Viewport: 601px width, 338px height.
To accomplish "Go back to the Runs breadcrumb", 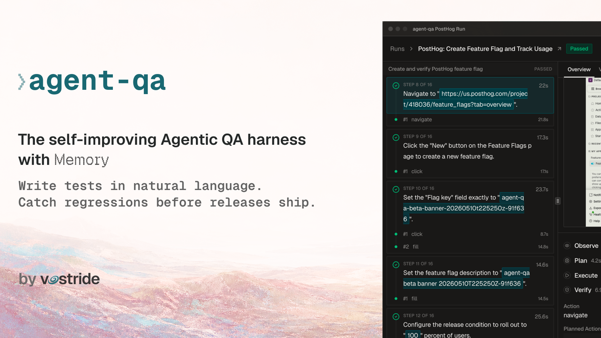I will pos(397,49).
